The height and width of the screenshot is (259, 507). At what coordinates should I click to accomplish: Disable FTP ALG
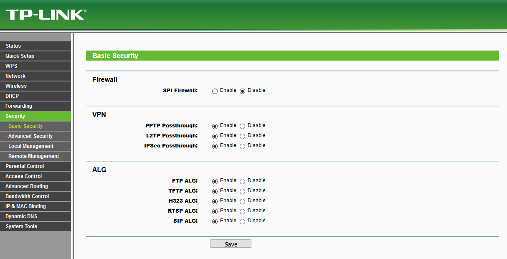click(242, 181)
